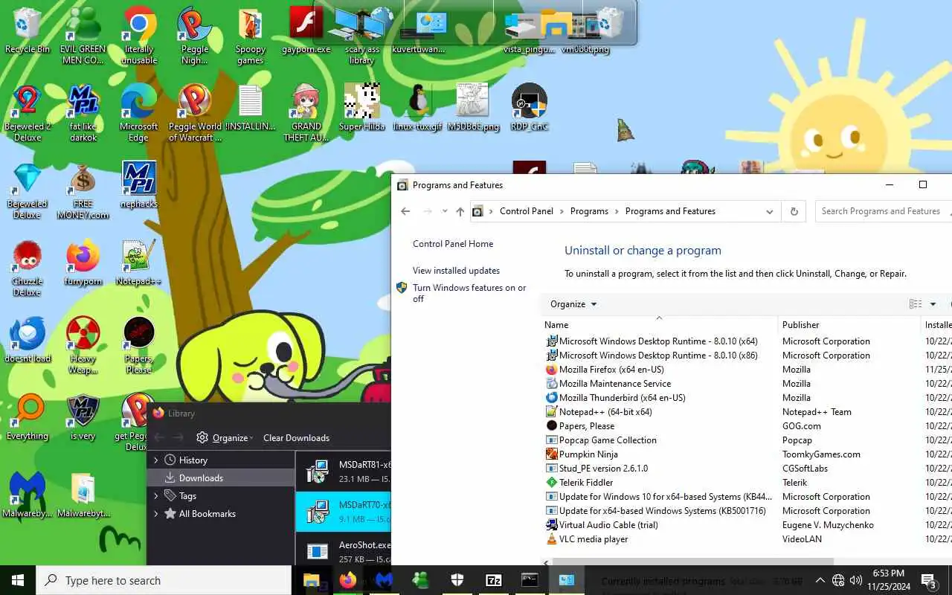Image resolution: width=952 pixels, height=595 pixels.
Task: Select the Malwarebytes folder icon on desktop
Action: click(83, 495)
